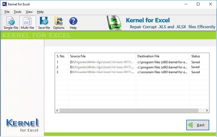Select the Single-file repair mode icon
217x137 pixels.
[11, 23]
